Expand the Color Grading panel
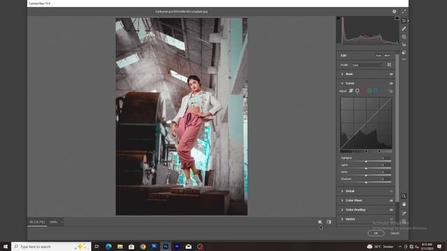Screen dimensions: 447x251 (342, 210)
